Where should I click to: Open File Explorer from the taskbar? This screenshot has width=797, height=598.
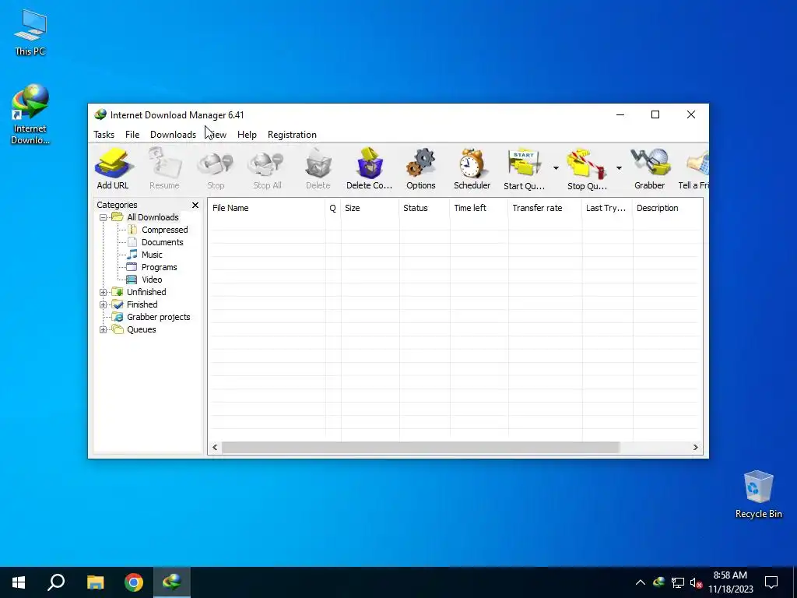pos(95,582)
